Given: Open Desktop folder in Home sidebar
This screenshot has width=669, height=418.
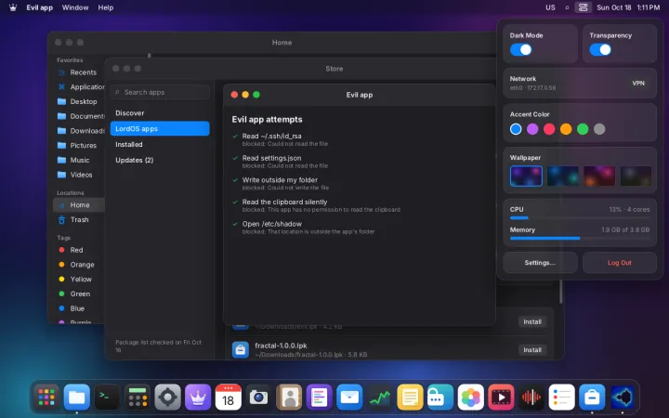Looking at the screenshot, I should pyautogui.click(x=79, y=101).
